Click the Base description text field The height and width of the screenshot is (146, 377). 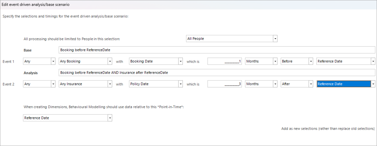[217, 50]
